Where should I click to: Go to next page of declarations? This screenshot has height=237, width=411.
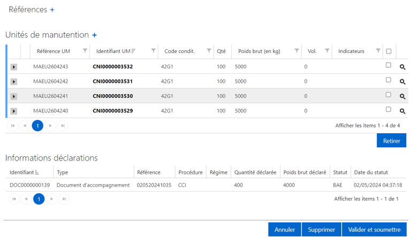pyautogui.click(x=51, y=199)
